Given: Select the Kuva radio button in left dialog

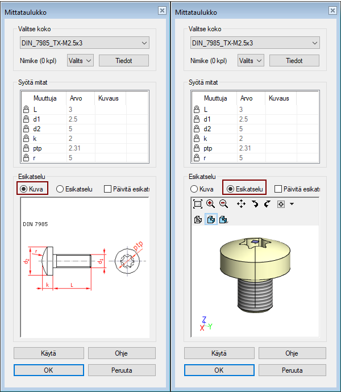Looking at the screenshot, I should (24, 189).
